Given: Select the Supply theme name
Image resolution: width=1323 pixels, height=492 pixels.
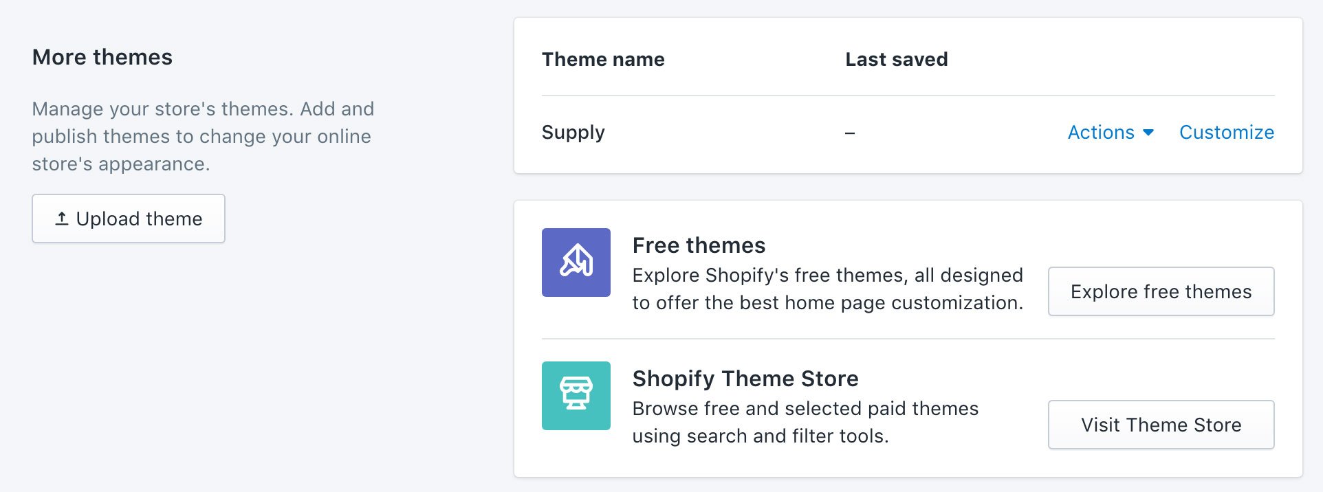Looking at the screenshot, I should click(x=573, y=133).
